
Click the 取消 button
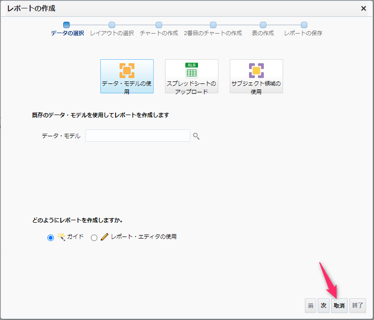[339, 306]
